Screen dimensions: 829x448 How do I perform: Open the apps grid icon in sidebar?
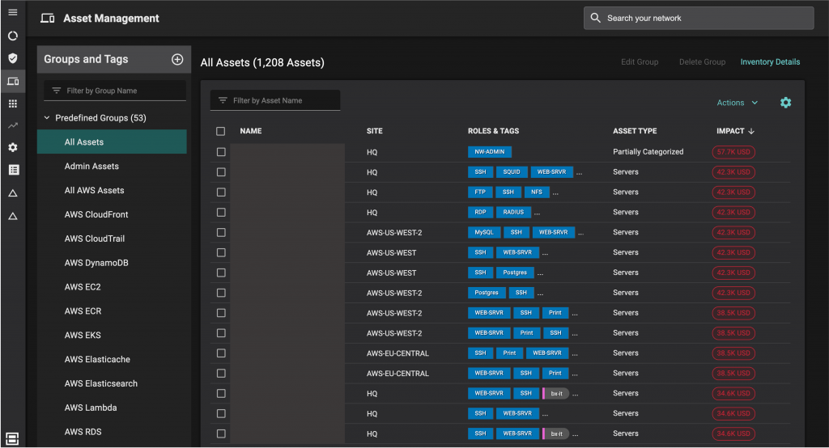coord(12,104)
